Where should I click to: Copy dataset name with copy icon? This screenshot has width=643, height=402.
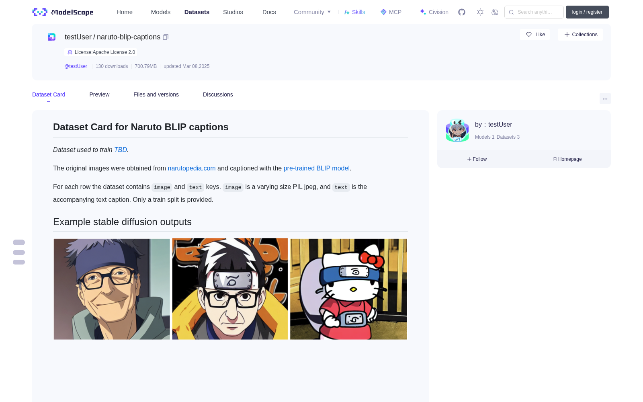[x=166, y=37]
